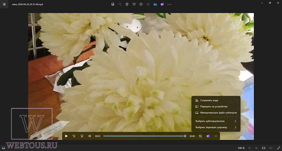Screen dimensions: 282x151
Task: Click the rotate icon in top toolbar
Action: (120, 4)
